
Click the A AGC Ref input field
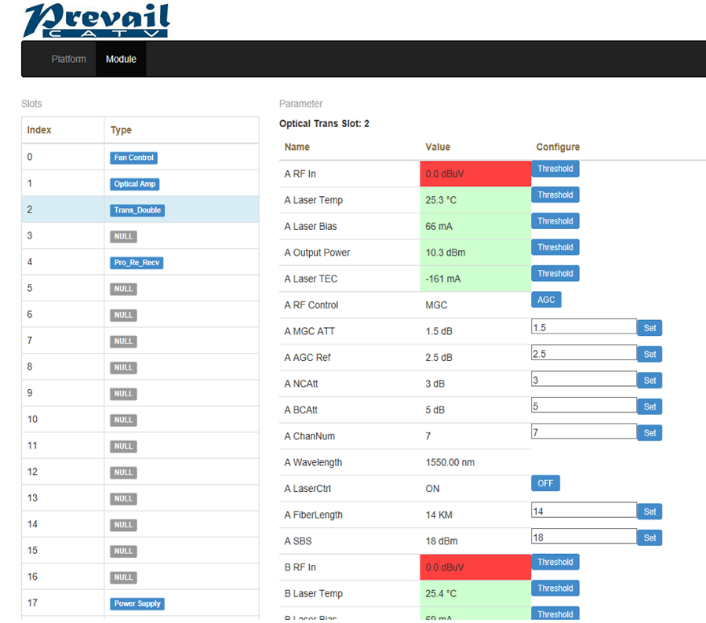(584, 353)
